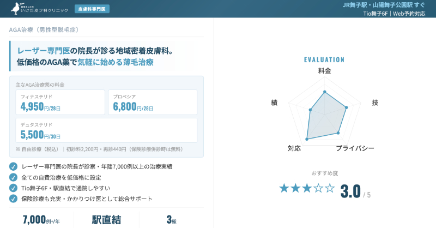Click the checkmark beside 全ての自費治療を低価格に設定
The height and width of the screenshot is (228, 436).
tap(14, 177)
